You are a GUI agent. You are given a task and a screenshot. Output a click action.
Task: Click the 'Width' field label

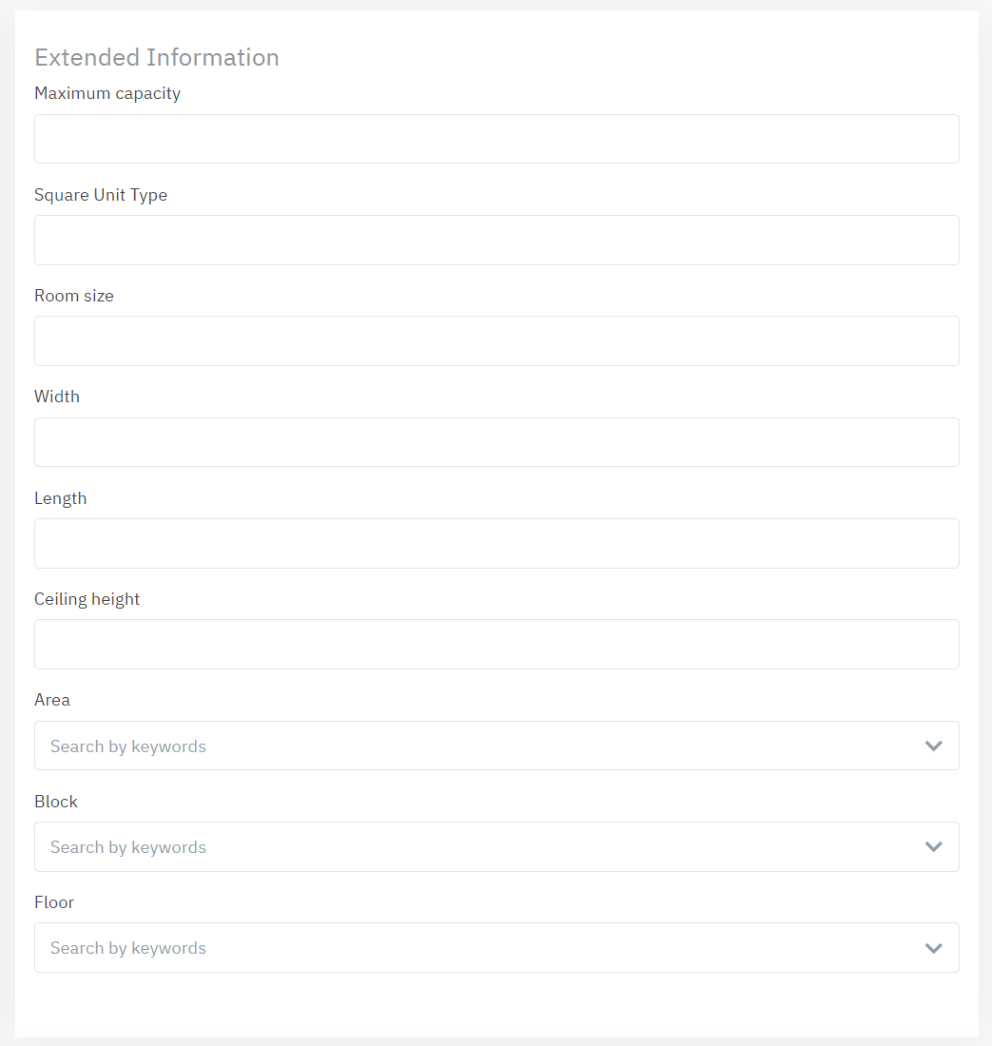tap(57, 397)
